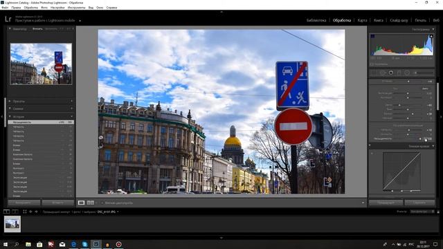Open grid view from filmstrip bar
The image size is (443, 249).
click(25, 212)
